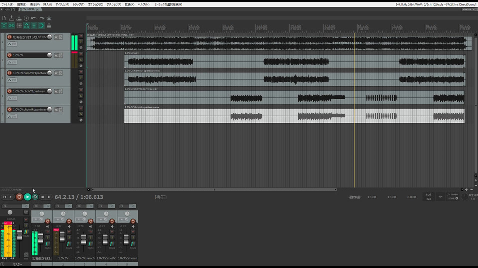
Task: Click the Redo arrow icon
Action: click(x=41, y=18)
